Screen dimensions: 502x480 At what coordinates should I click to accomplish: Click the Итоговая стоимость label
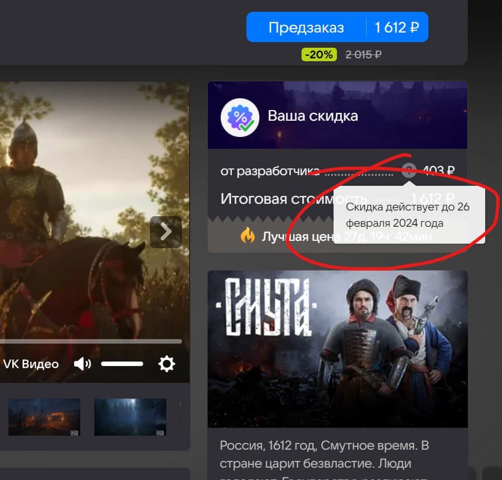coord(294,199)
